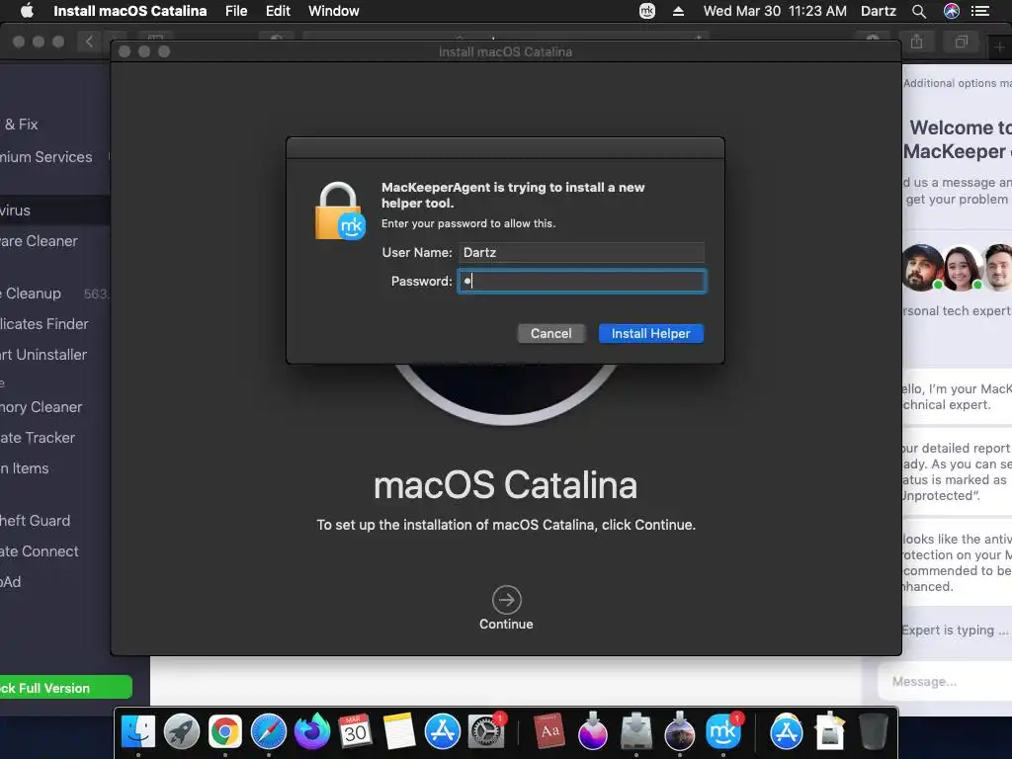
Task: Click the show tabs icon in Safari toolbar
Action: tap(962, 42)
